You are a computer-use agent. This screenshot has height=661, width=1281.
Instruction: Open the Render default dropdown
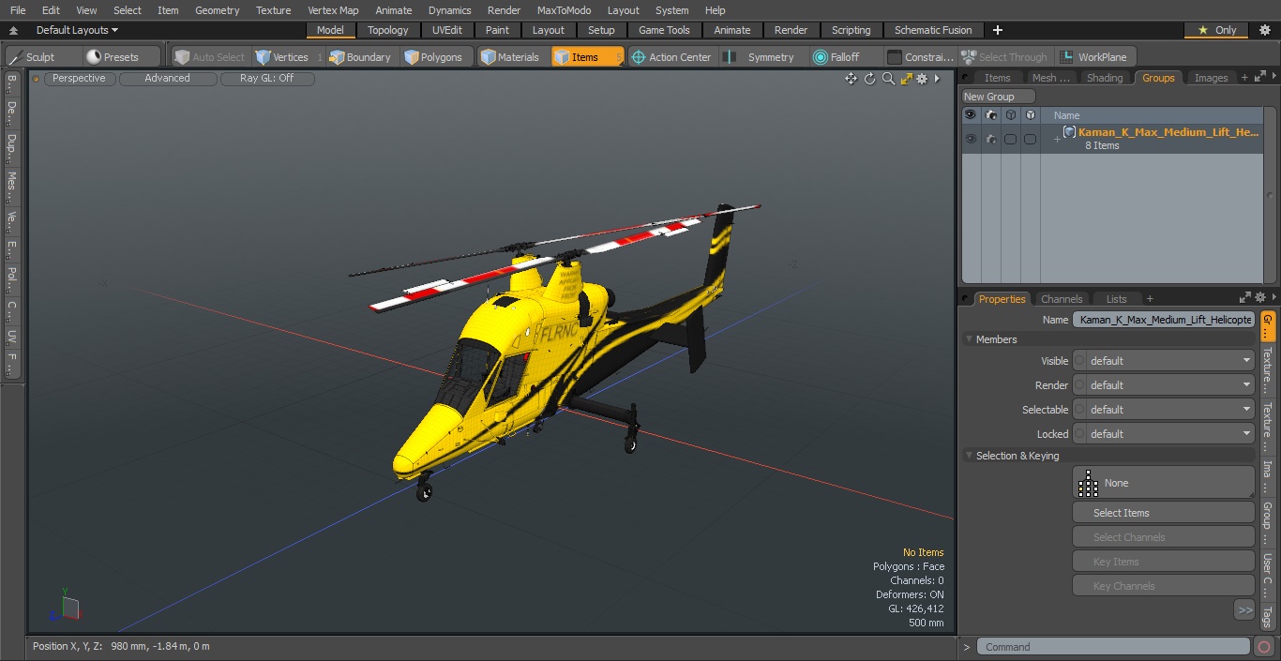click(x=1163, y=385)
